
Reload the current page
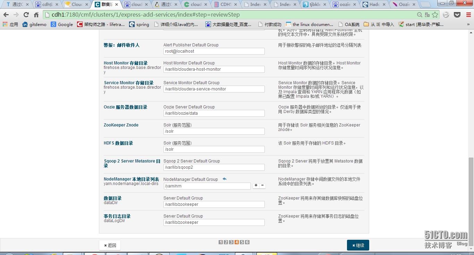(x=26, y=15)
